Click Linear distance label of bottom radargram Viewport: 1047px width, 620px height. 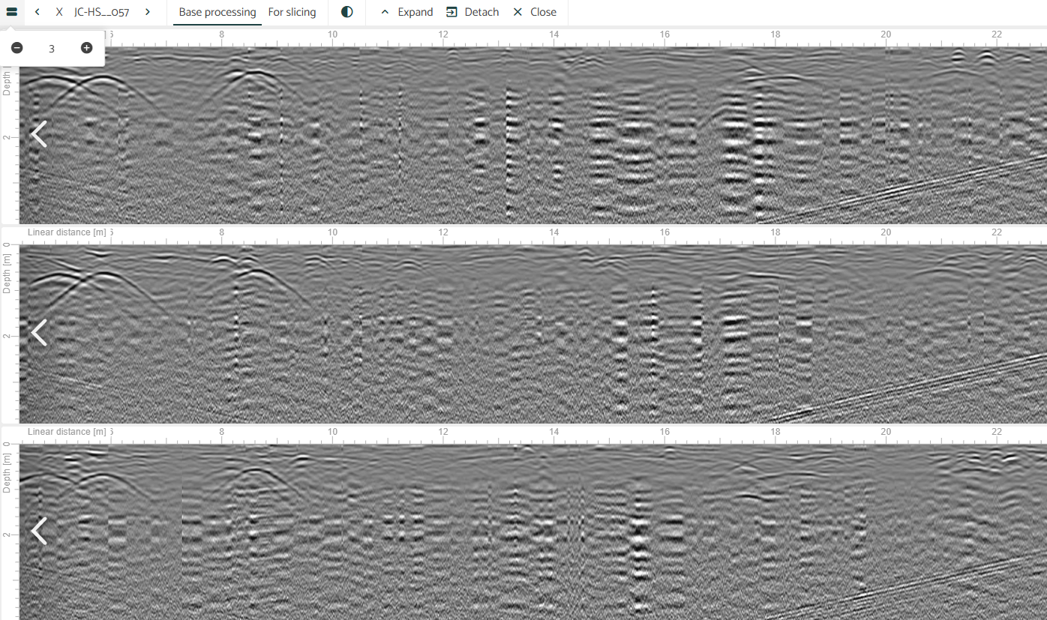(67, 432)
